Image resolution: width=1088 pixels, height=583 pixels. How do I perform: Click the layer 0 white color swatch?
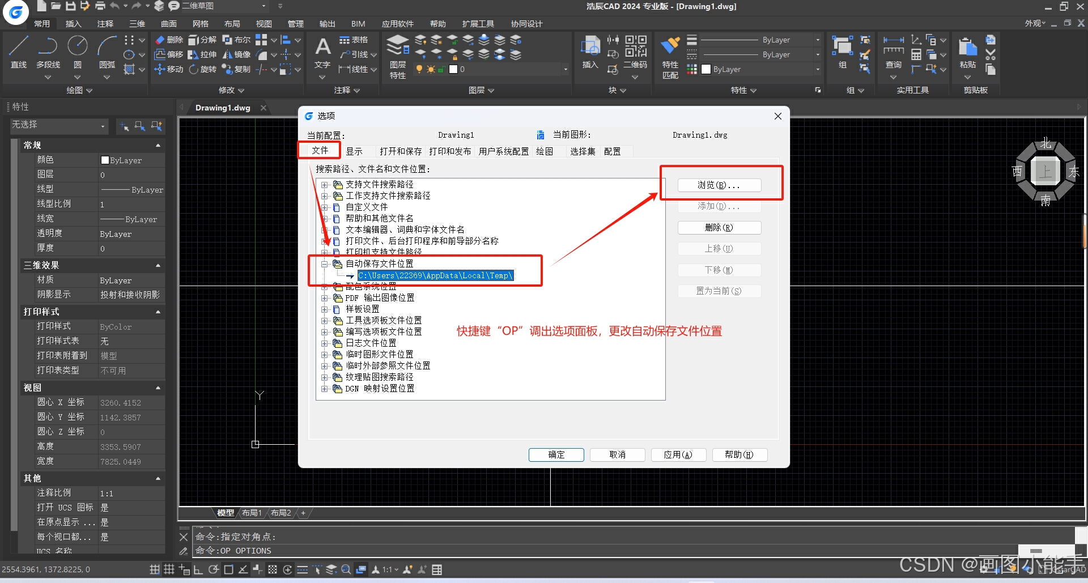[x=453, y=69]
